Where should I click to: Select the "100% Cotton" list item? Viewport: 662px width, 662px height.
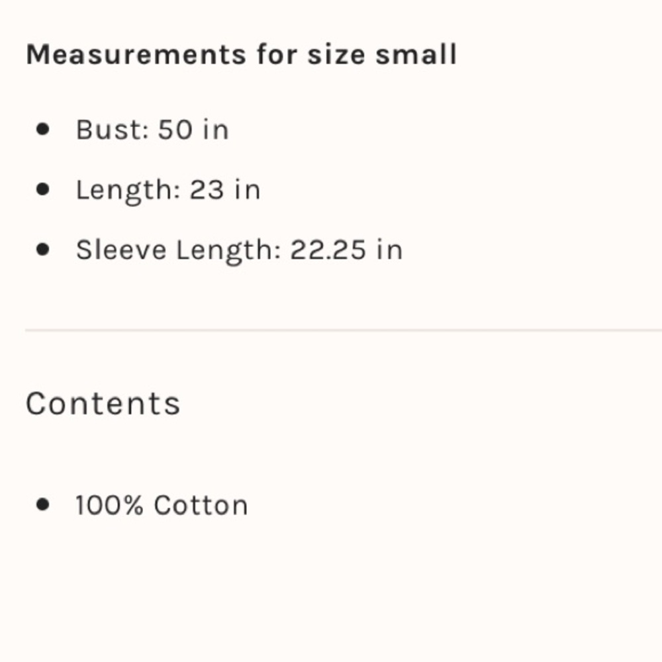[162, 506]
